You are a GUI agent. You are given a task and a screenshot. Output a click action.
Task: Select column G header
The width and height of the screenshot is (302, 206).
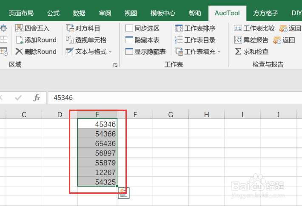[171, 114]
